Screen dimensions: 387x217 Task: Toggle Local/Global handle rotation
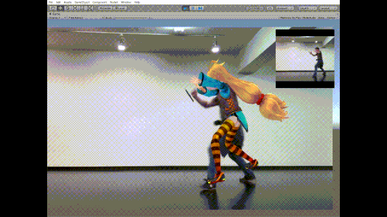point(120,8)
